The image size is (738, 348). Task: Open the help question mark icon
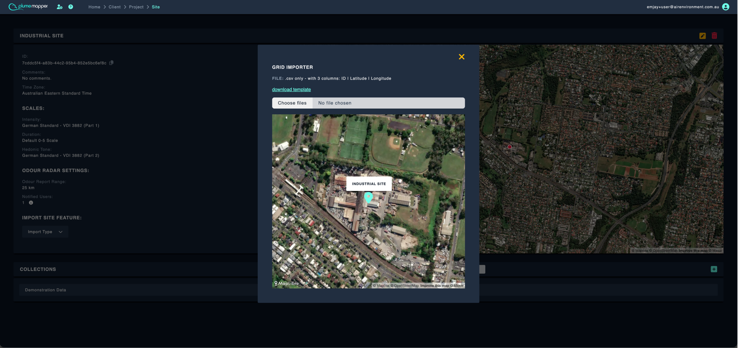pyautogui.click(x=71, y=7)
